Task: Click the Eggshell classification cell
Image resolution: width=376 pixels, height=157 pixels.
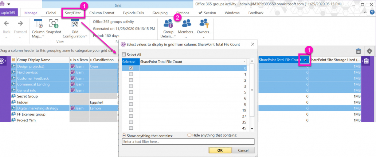Action: pyautogui.click(x=103, y=102)
